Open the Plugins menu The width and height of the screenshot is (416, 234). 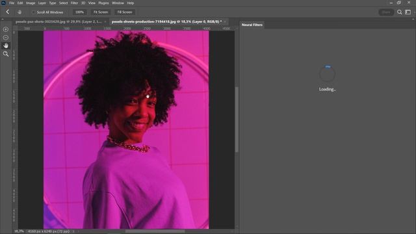click(x=103, y=3)
